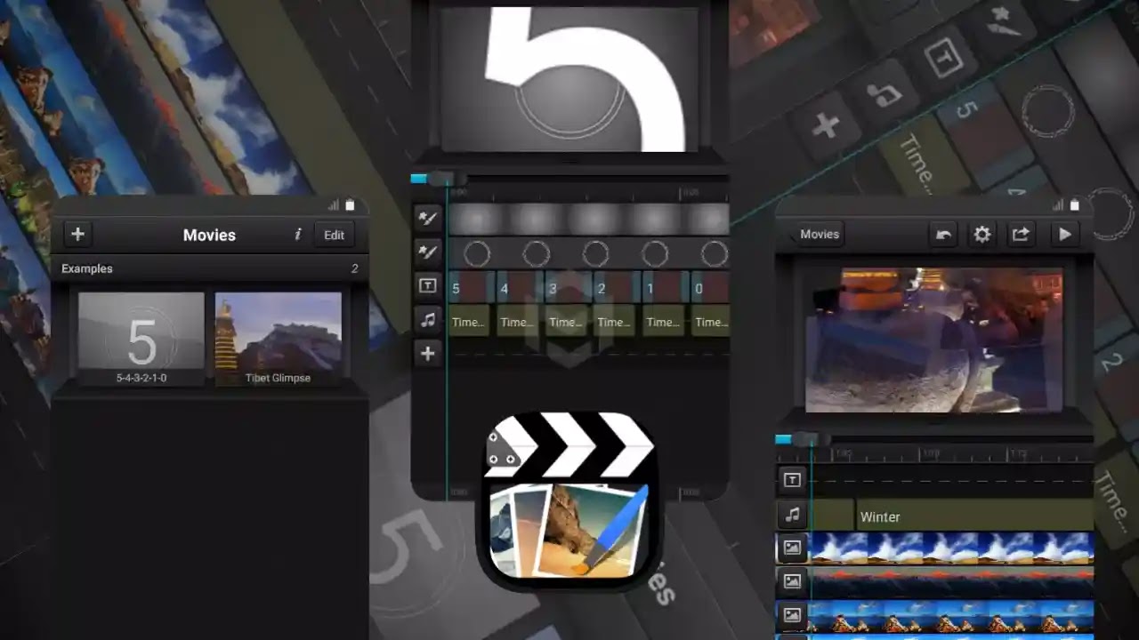Viewport: 1139px width, 640px height.
Task: Select the Winter audio clip
Action: (x=974, y=516)
